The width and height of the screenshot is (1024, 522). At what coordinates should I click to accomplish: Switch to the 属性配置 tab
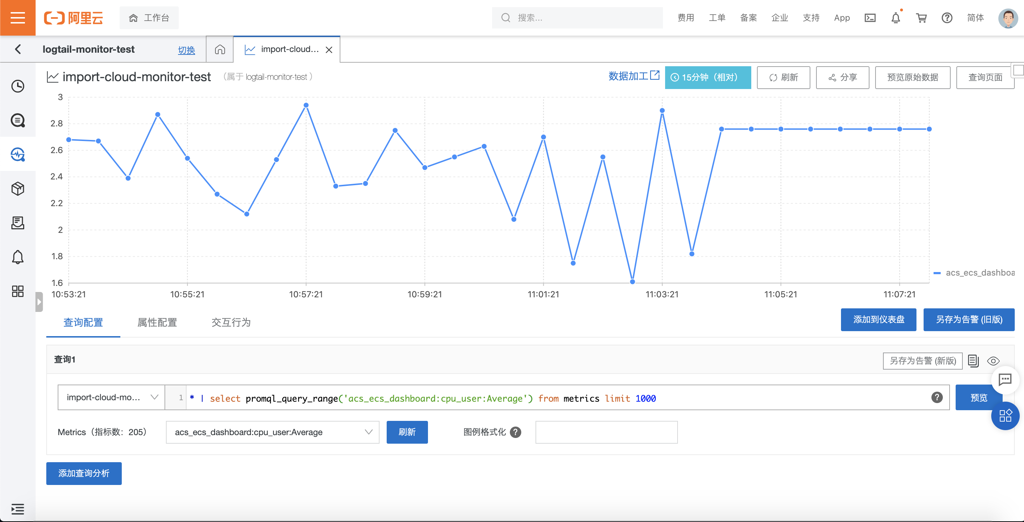click(157, 323)
